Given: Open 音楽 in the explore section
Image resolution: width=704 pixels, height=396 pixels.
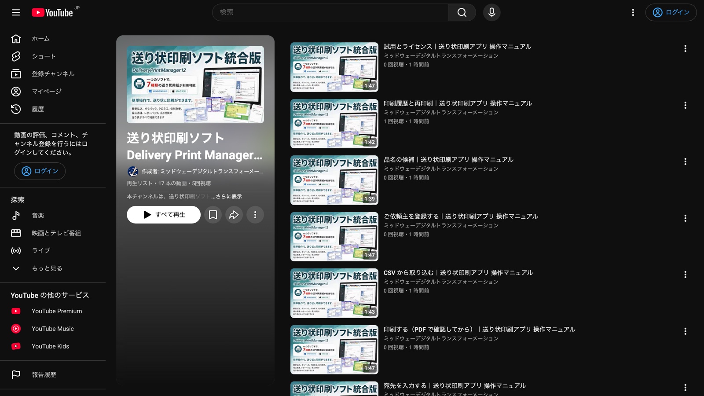Looking at the screenshot, I should (x=53, y=216).
